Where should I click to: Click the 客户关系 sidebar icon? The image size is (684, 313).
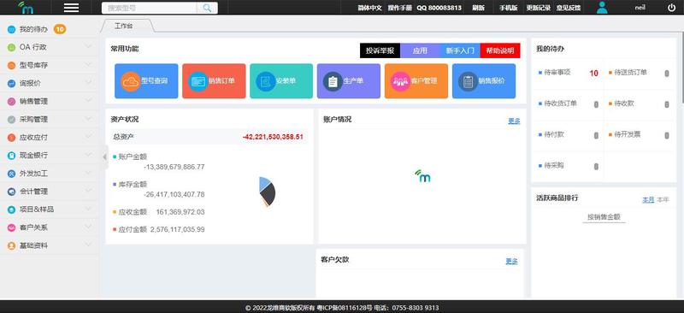coord(11,227)
